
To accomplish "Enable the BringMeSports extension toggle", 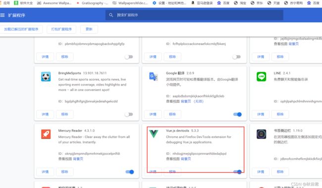I will pyautogui.click(x=129, y=114).
